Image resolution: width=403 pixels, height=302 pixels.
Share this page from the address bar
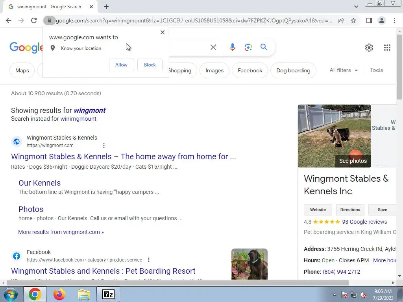coord(341,20)
